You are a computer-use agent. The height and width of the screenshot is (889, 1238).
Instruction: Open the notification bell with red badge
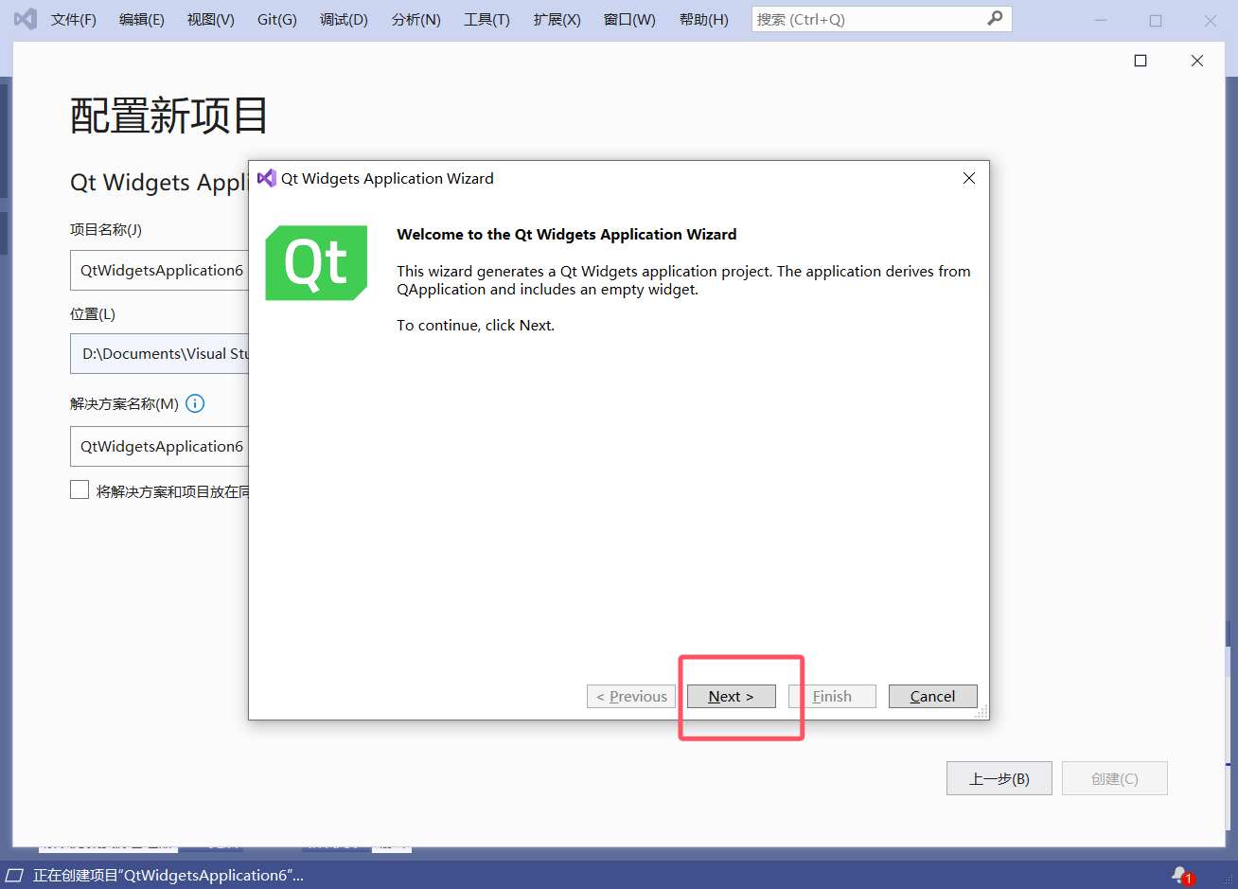pos(1180,875)
